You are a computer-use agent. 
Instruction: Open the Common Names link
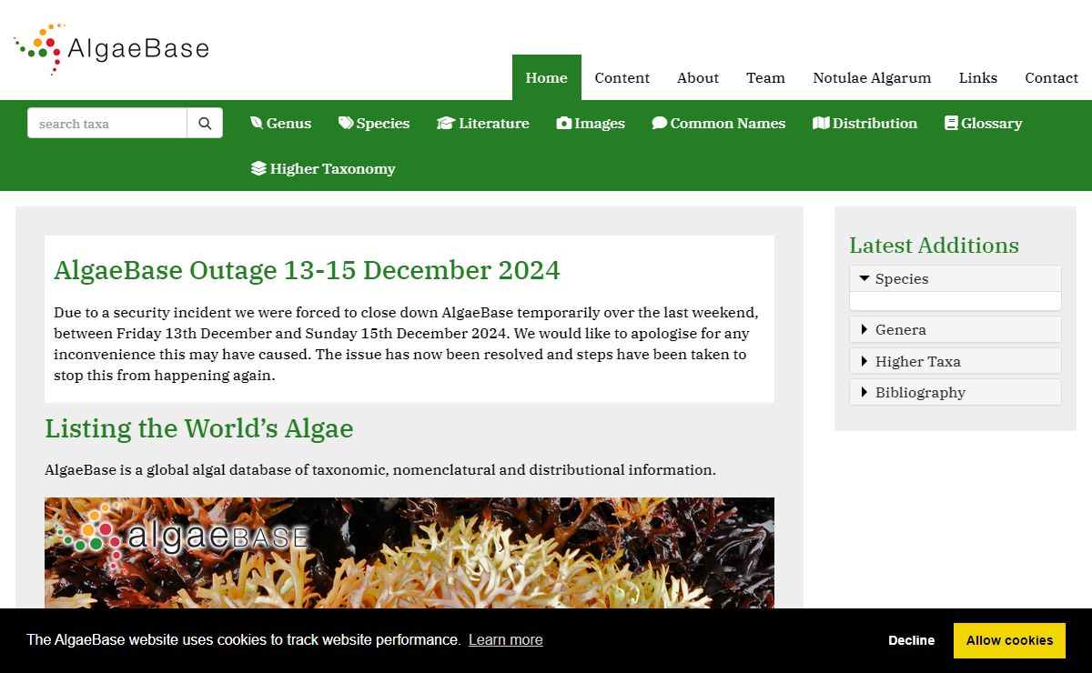pos(719,123)
